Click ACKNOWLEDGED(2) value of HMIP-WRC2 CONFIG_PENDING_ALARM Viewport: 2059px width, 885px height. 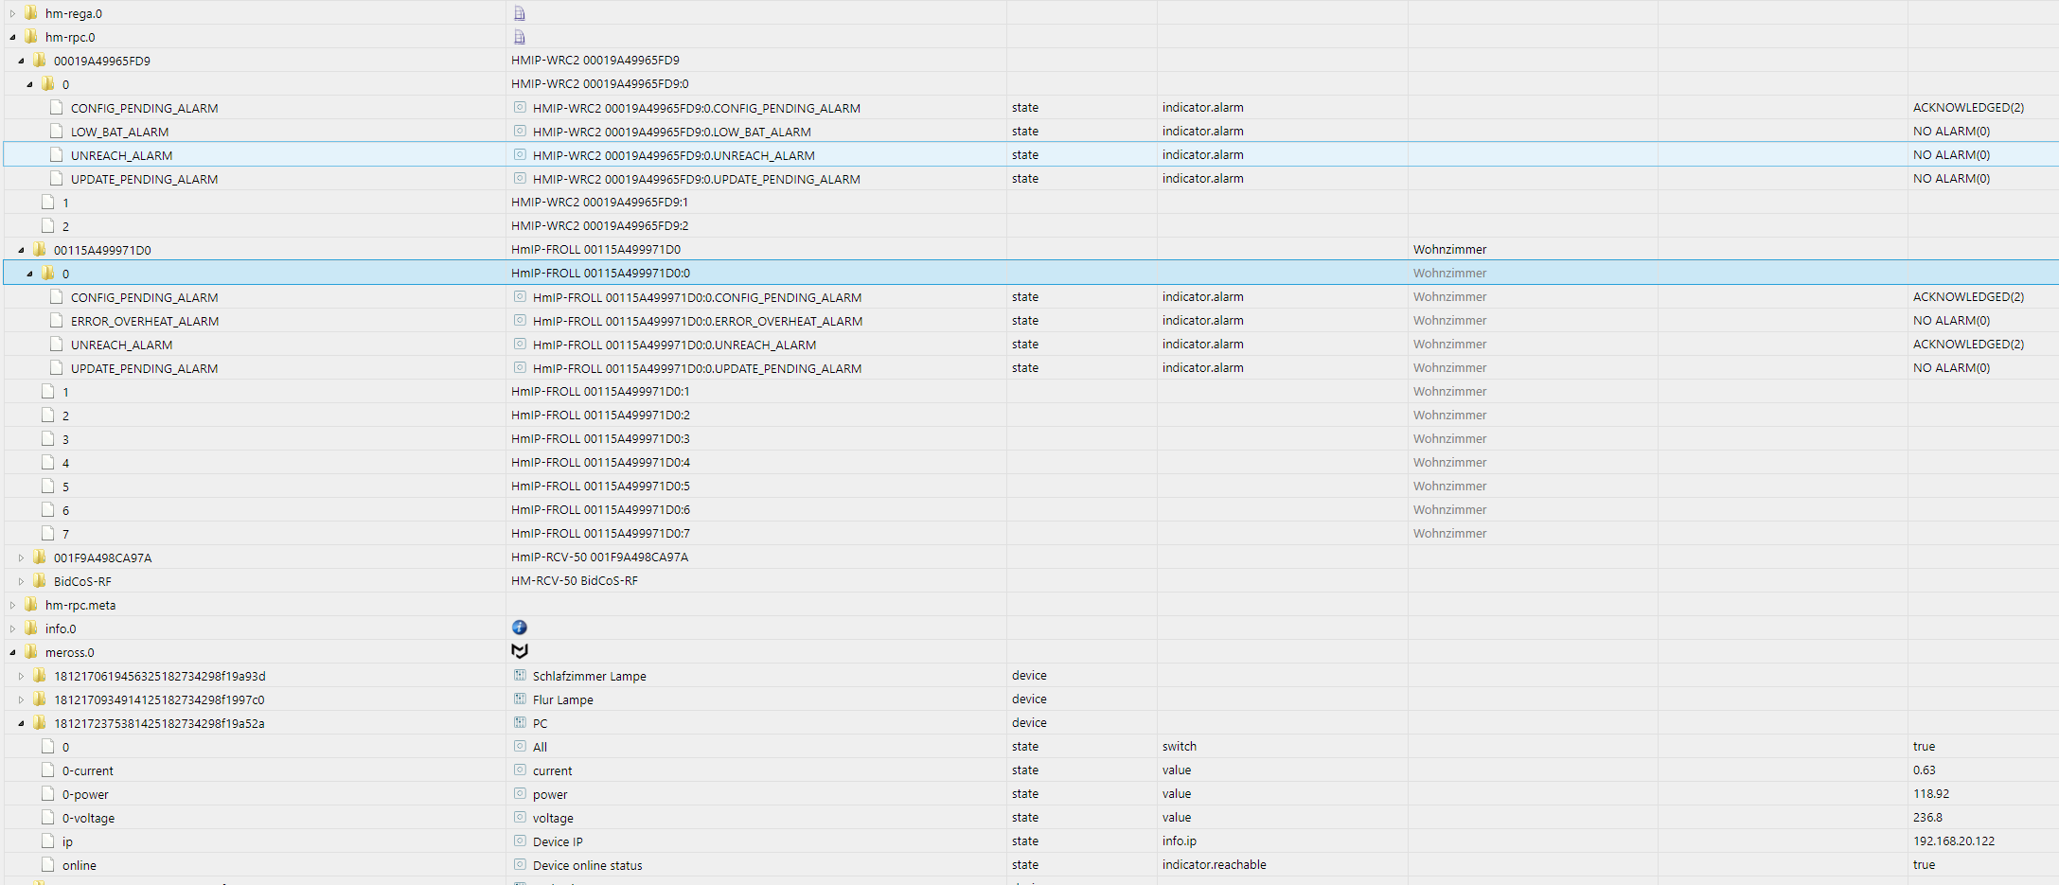pos(1969,107)
